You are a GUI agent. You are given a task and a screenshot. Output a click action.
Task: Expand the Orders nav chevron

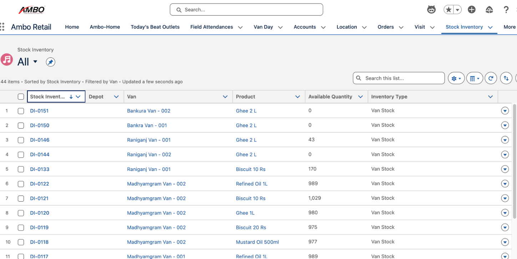[x=401, y=27]
